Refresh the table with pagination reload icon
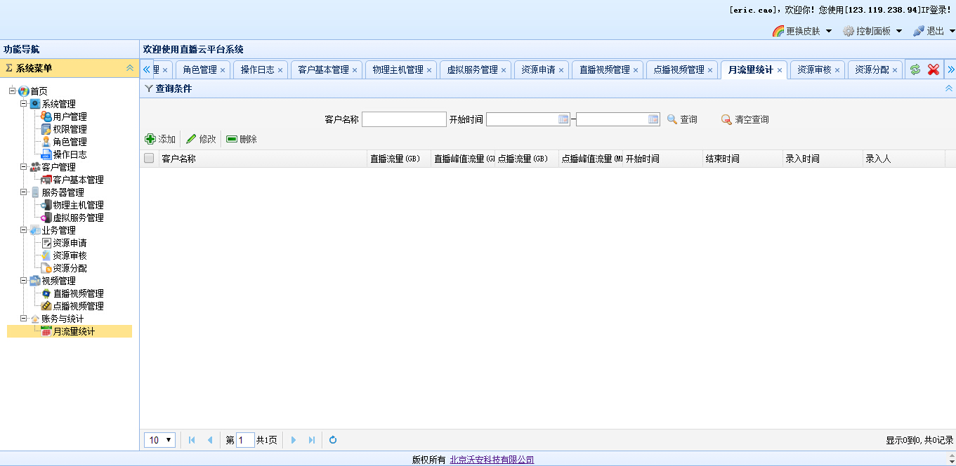Viewport: 956px width, 466px height. [333, 440]
